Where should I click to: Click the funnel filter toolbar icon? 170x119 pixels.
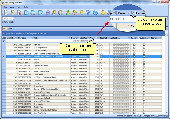[x=88, y=13]
